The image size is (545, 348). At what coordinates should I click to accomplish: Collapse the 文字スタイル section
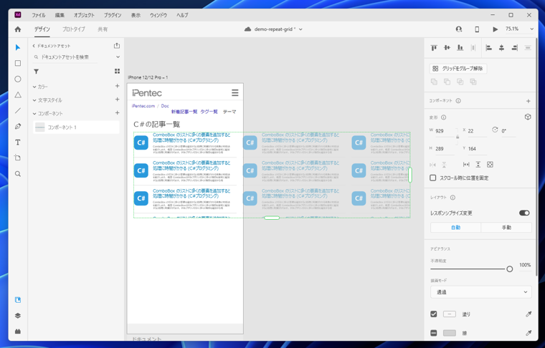click(34, 100)
